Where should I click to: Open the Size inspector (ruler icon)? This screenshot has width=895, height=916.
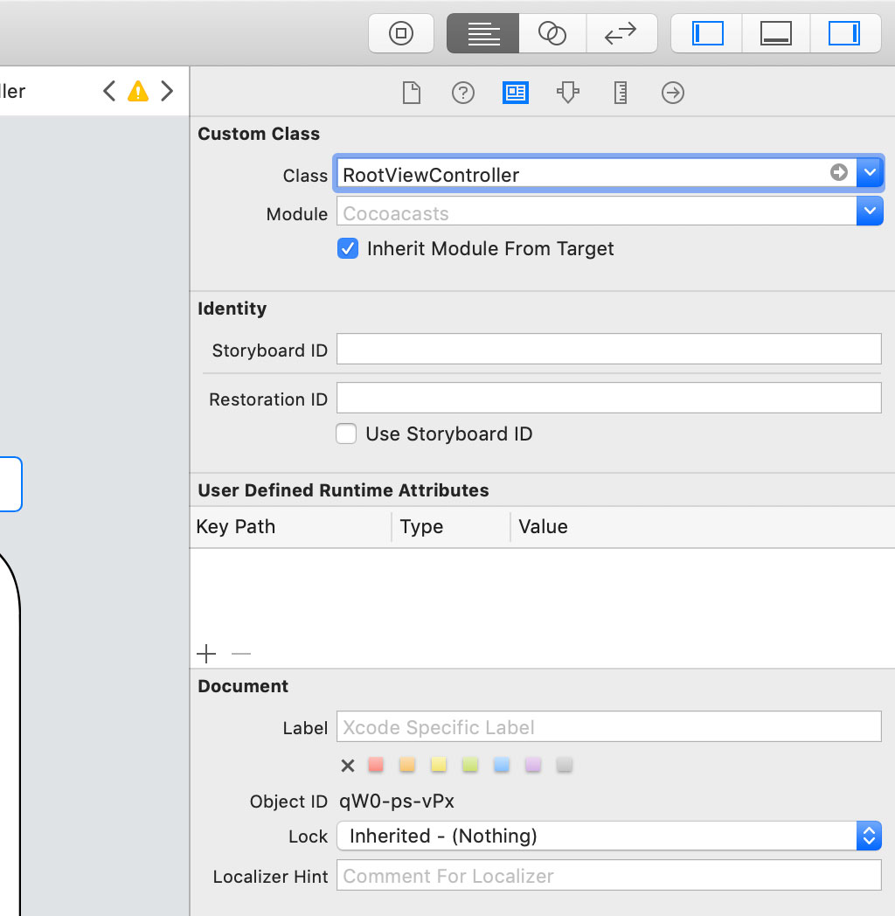621,93
